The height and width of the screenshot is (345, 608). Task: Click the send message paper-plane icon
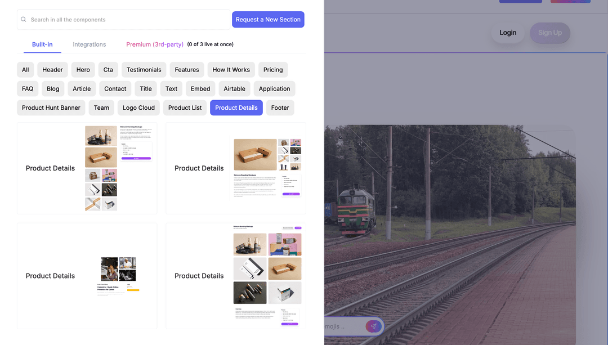pos(373,326)
